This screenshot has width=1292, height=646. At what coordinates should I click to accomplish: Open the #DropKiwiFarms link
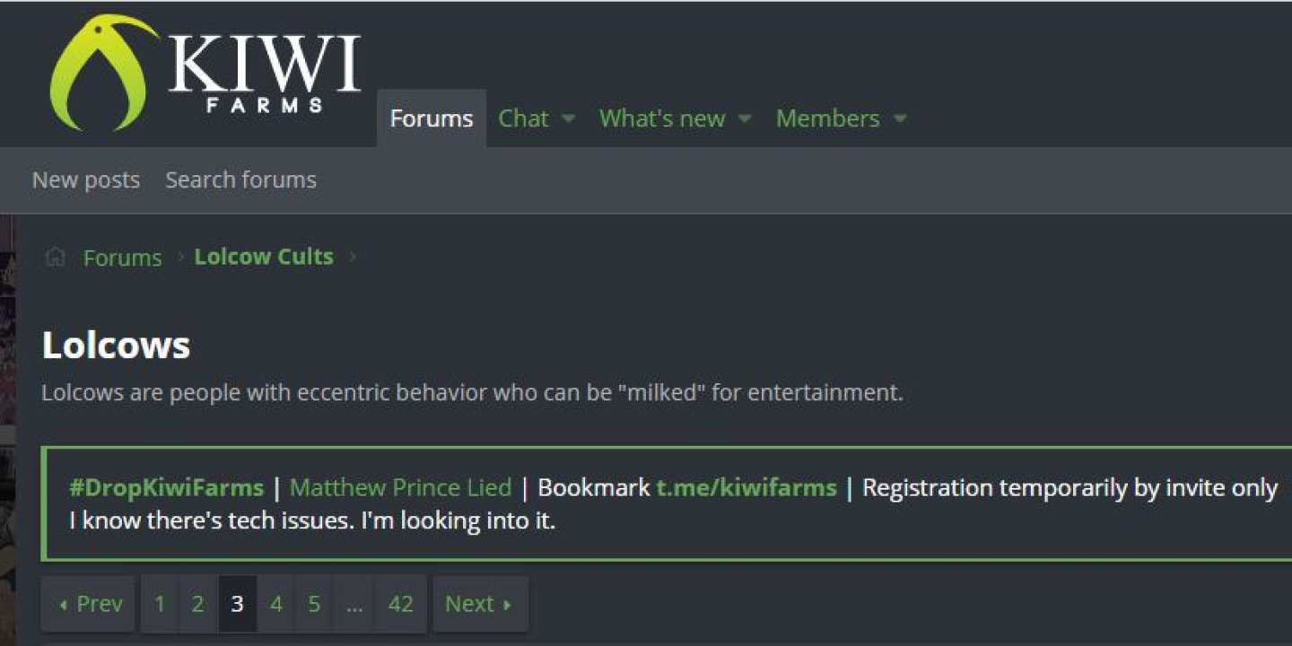(x=167, y=488)
